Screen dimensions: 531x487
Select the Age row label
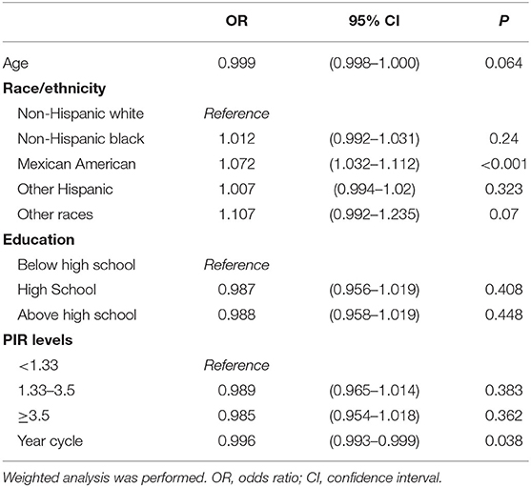[15, 64]
